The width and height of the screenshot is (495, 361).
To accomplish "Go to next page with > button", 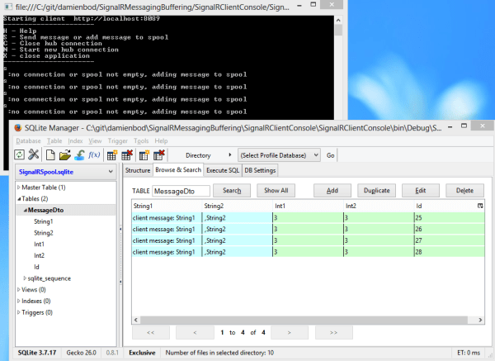I will 290,332.
